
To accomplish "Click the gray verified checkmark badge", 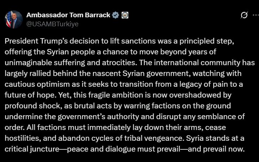I will [x=116, y=15].
